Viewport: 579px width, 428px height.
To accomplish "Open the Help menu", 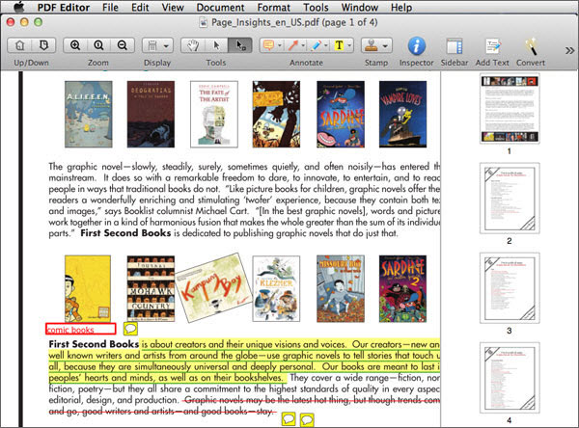I will [401, 8].
